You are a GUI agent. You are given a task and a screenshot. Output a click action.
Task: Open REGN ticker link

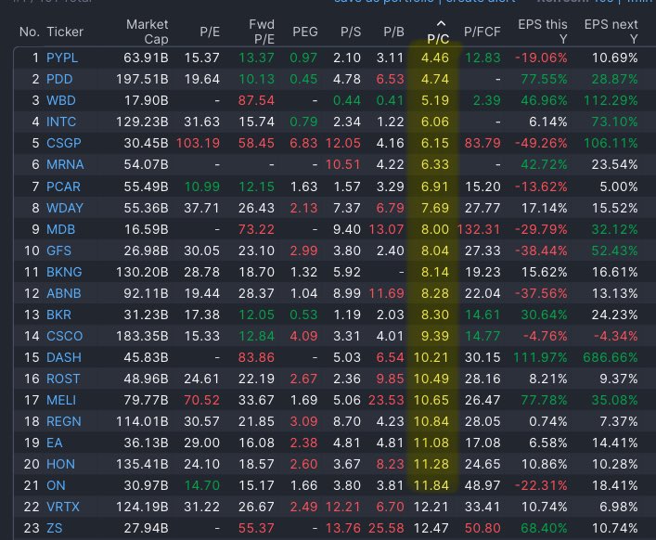click(64, 421)
